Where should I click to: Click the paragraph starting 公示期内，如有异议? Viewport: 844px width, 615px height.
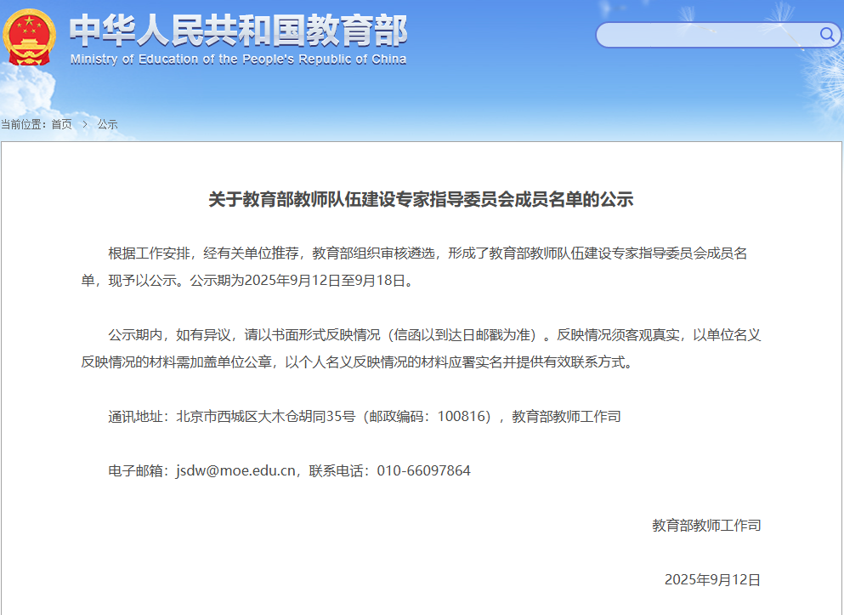coord(421,349)
